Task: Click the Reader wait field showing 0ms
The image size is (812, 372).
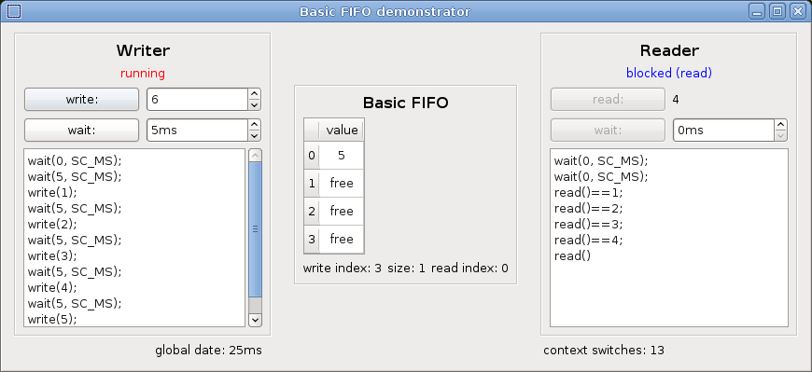Action: [x=724, y=131]
